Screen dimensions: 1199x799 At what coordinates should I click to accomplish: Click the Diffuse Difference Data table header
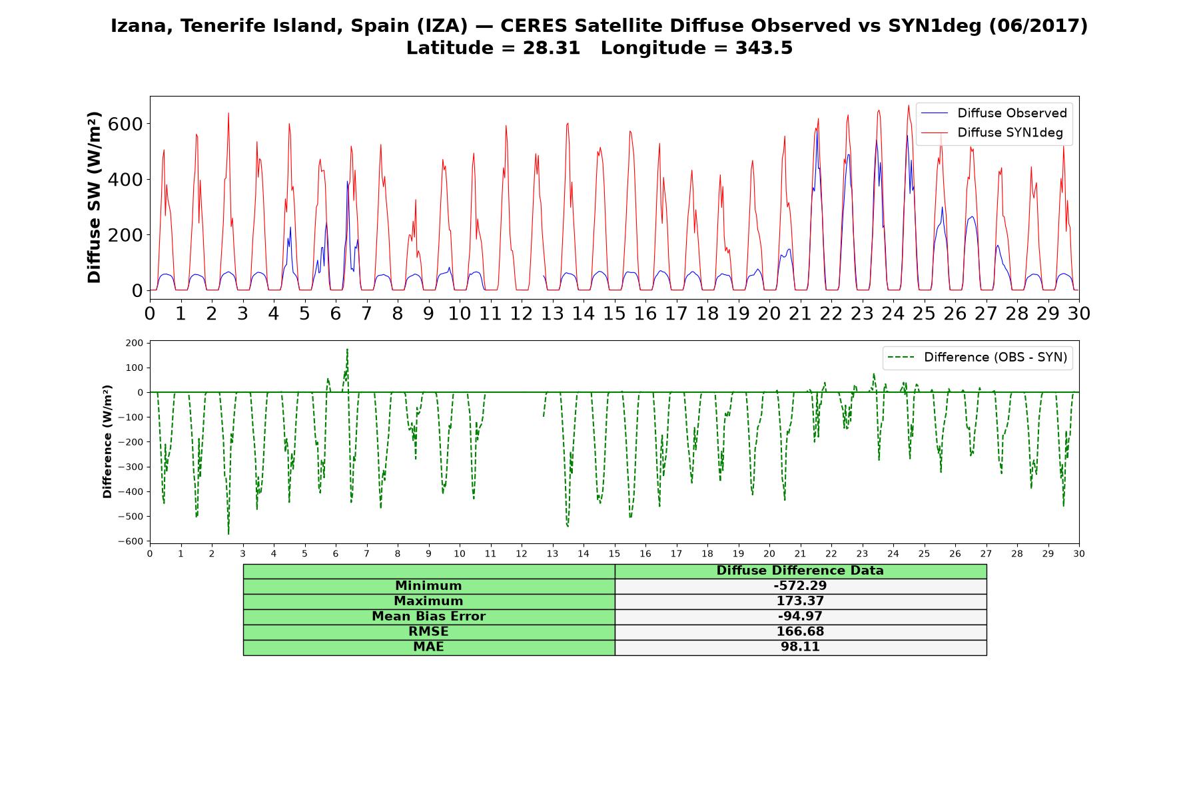coord(800,571)
